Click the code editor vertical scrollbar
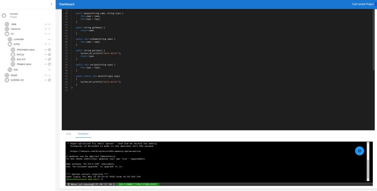This screenshot has width=377, height=191. [373, 40]
